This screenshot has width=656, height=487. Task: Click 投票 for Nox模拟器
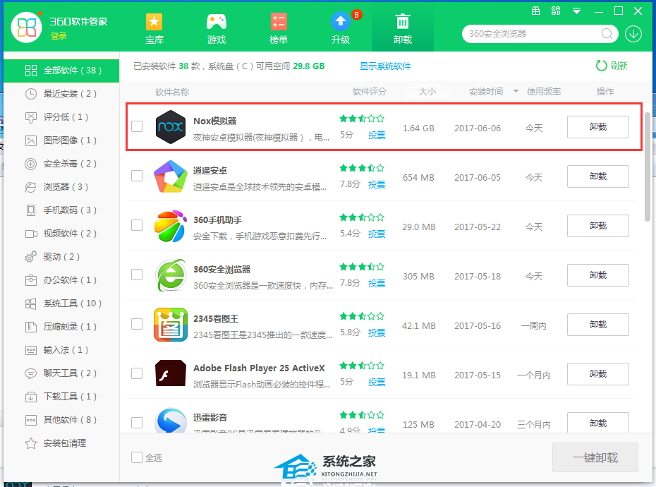coord(377,136)
